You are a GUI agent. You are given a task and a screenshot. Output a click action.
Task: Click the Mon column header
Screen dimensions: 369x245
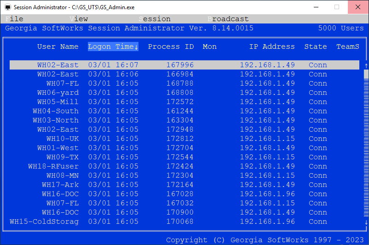tap(209, 47)
